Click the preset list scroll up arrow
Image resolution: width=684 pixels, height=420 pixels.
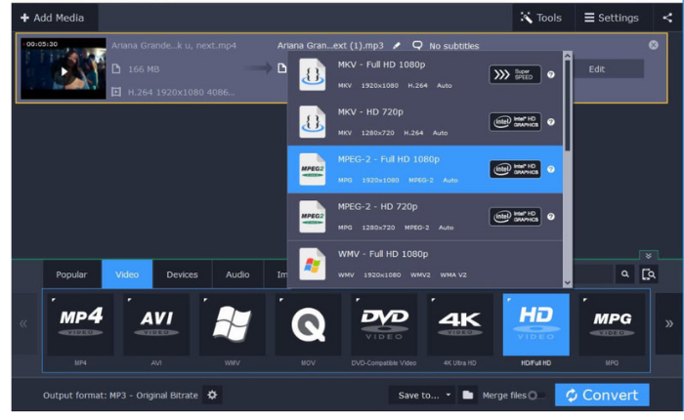[x=568, y=56]
